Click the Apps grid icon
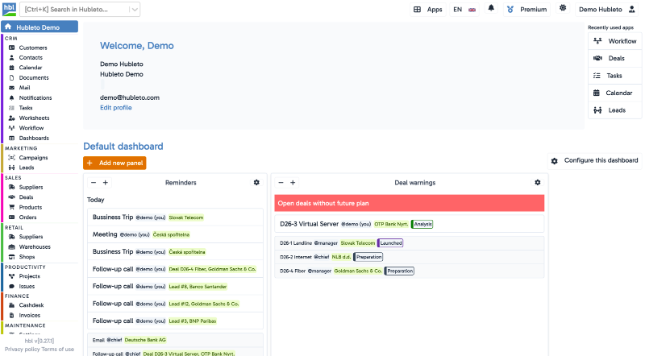This screenshot has width=645, height=356. [417, 10]
